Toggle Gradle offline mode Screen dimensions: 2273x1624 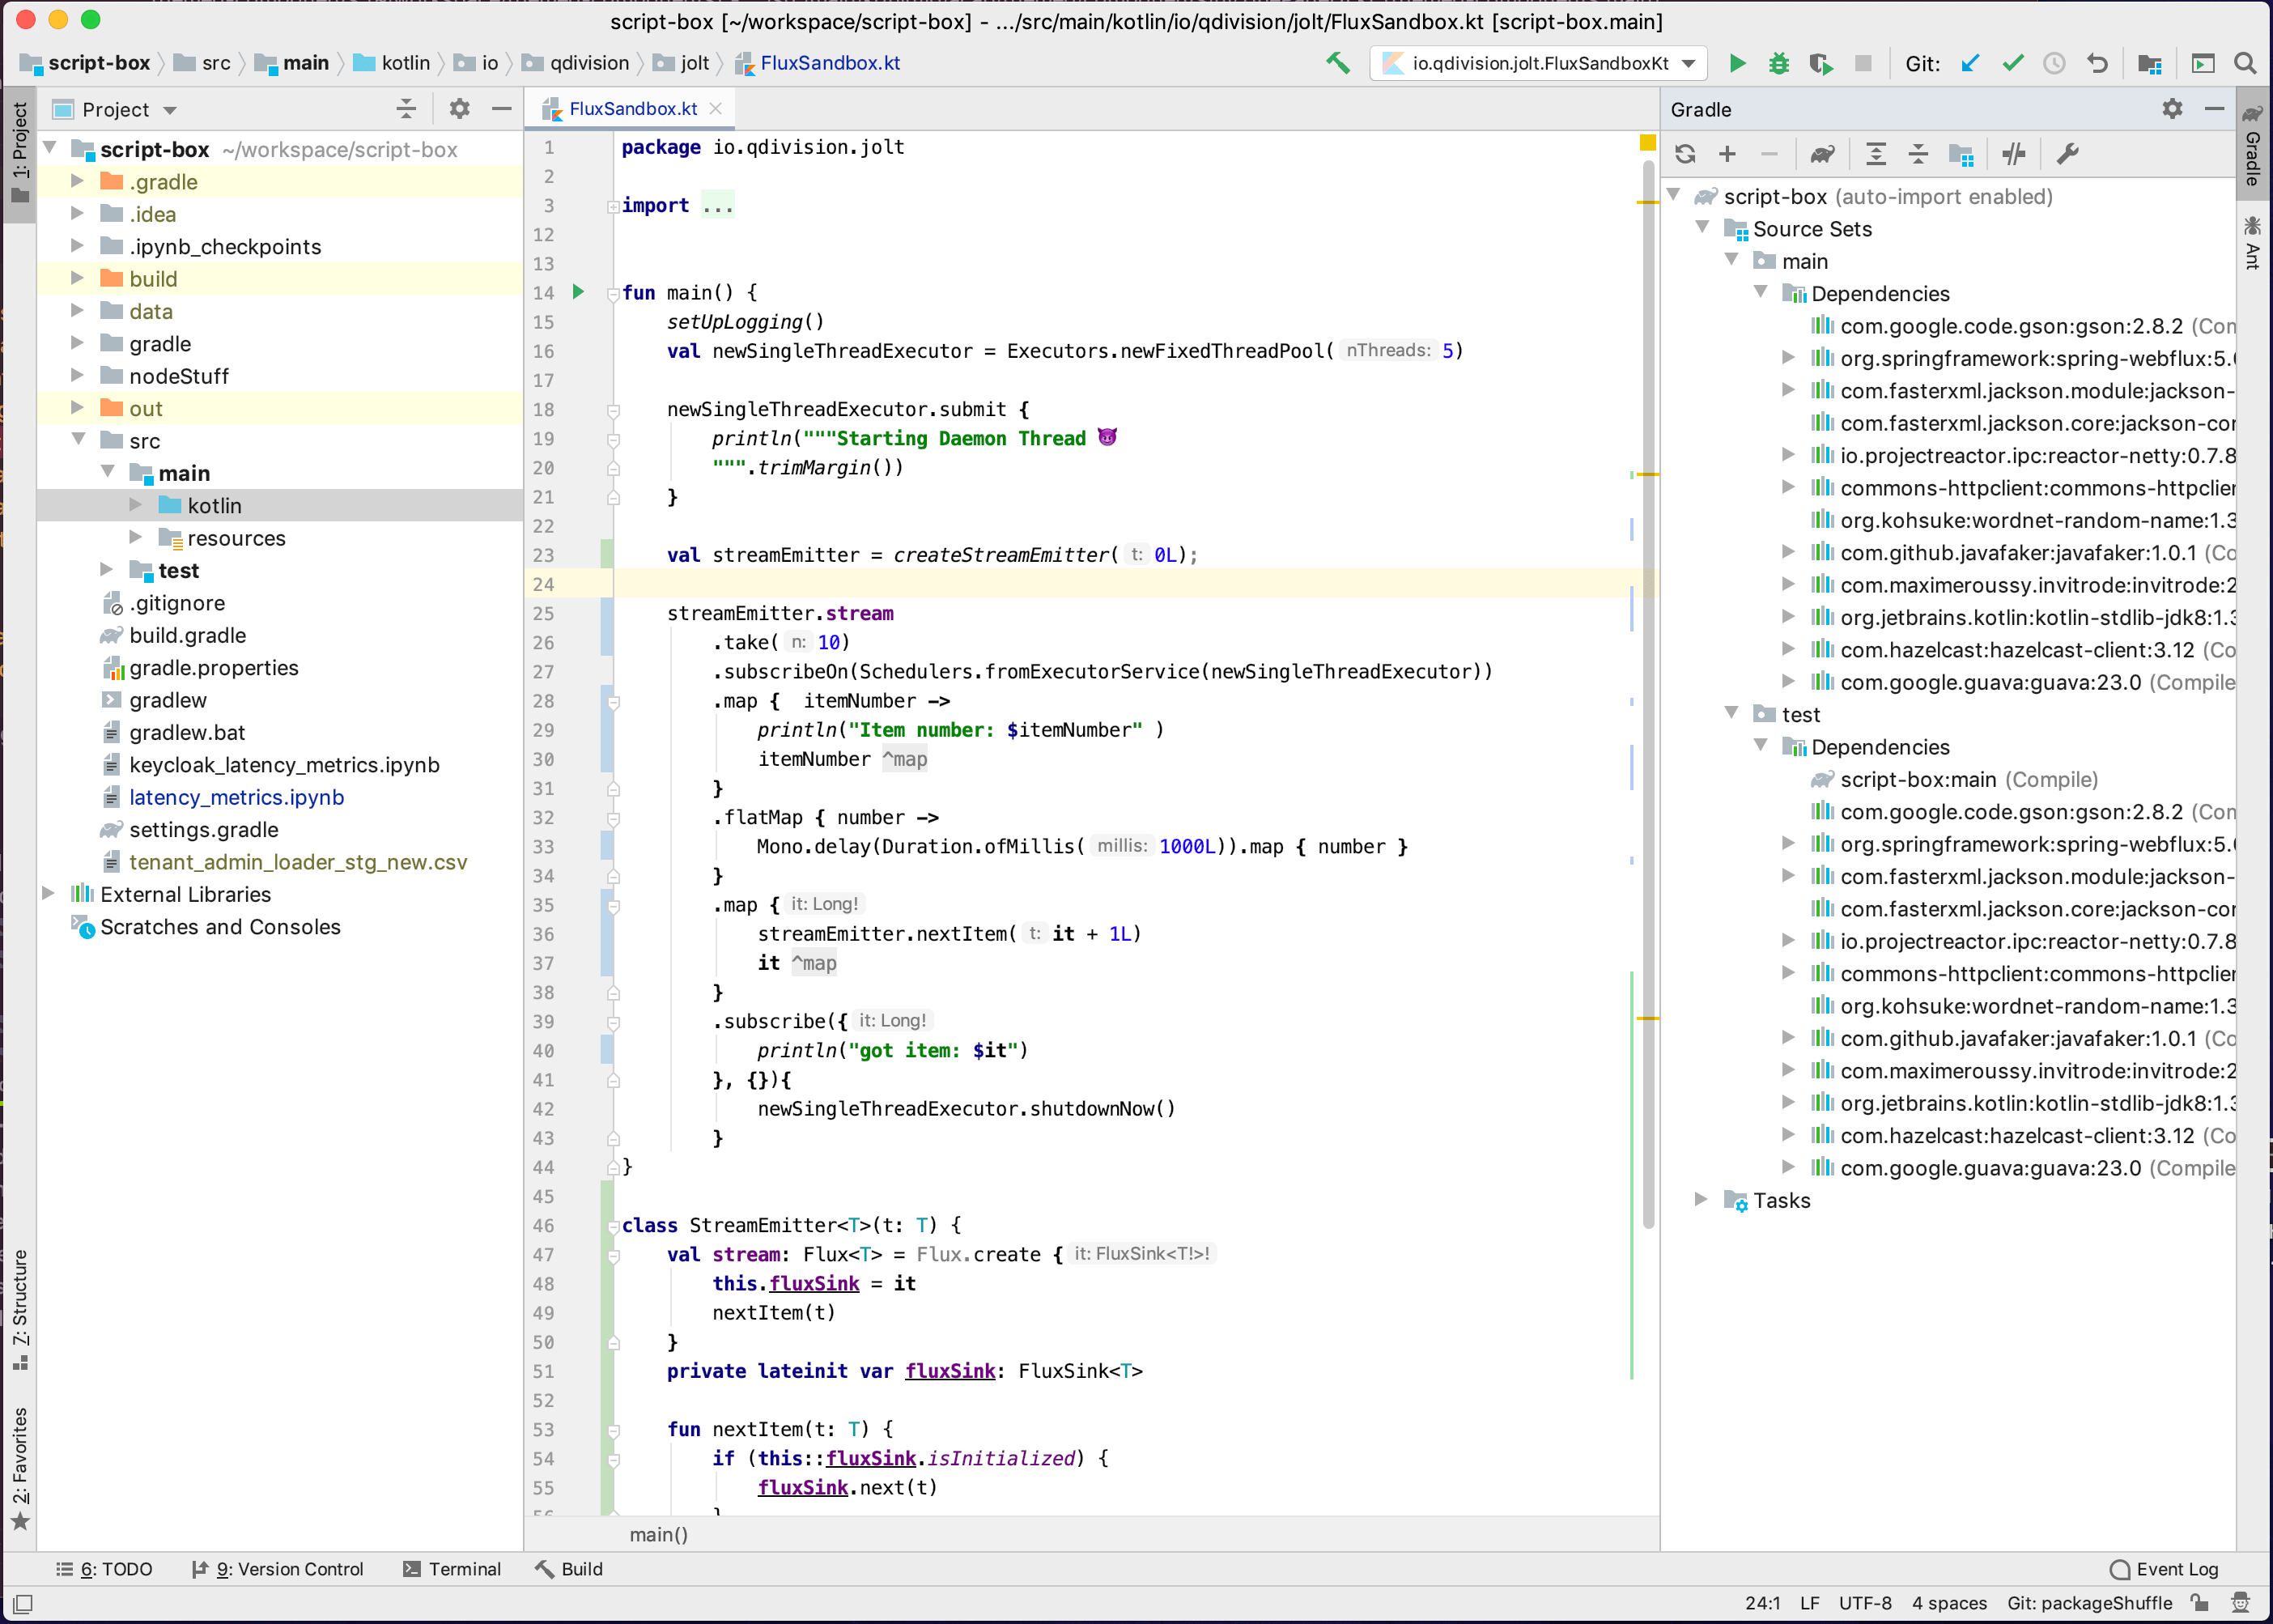click(2013, 154)
